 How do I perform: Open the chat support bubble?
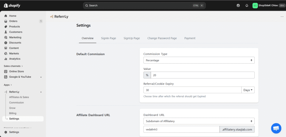[276, 128]
